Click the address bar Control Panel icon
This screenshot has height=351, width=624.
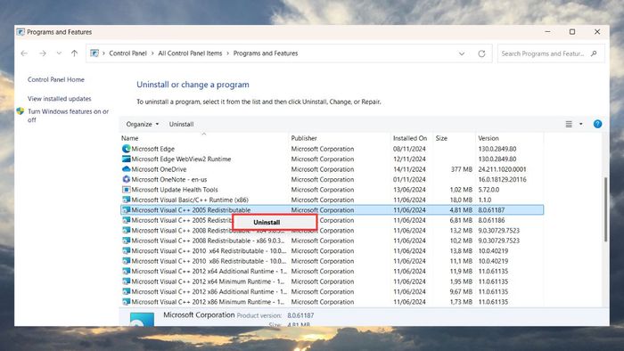[94, 53]
